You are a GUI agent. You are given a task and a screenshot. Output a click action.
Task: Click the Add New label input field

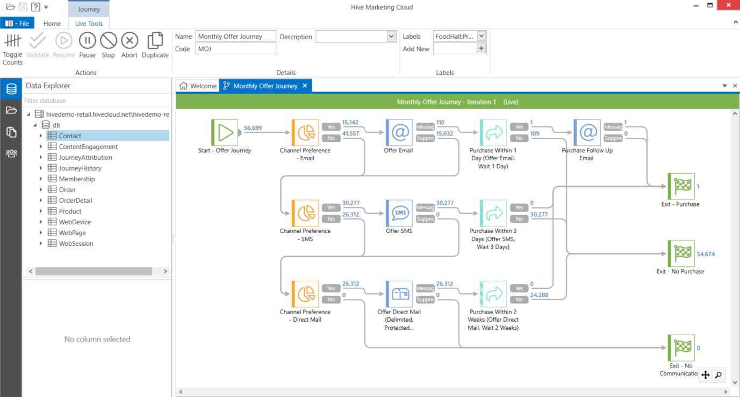455,48
